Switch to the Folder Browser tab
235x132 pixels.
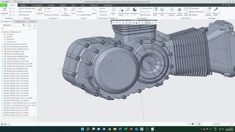coord(19,22)
